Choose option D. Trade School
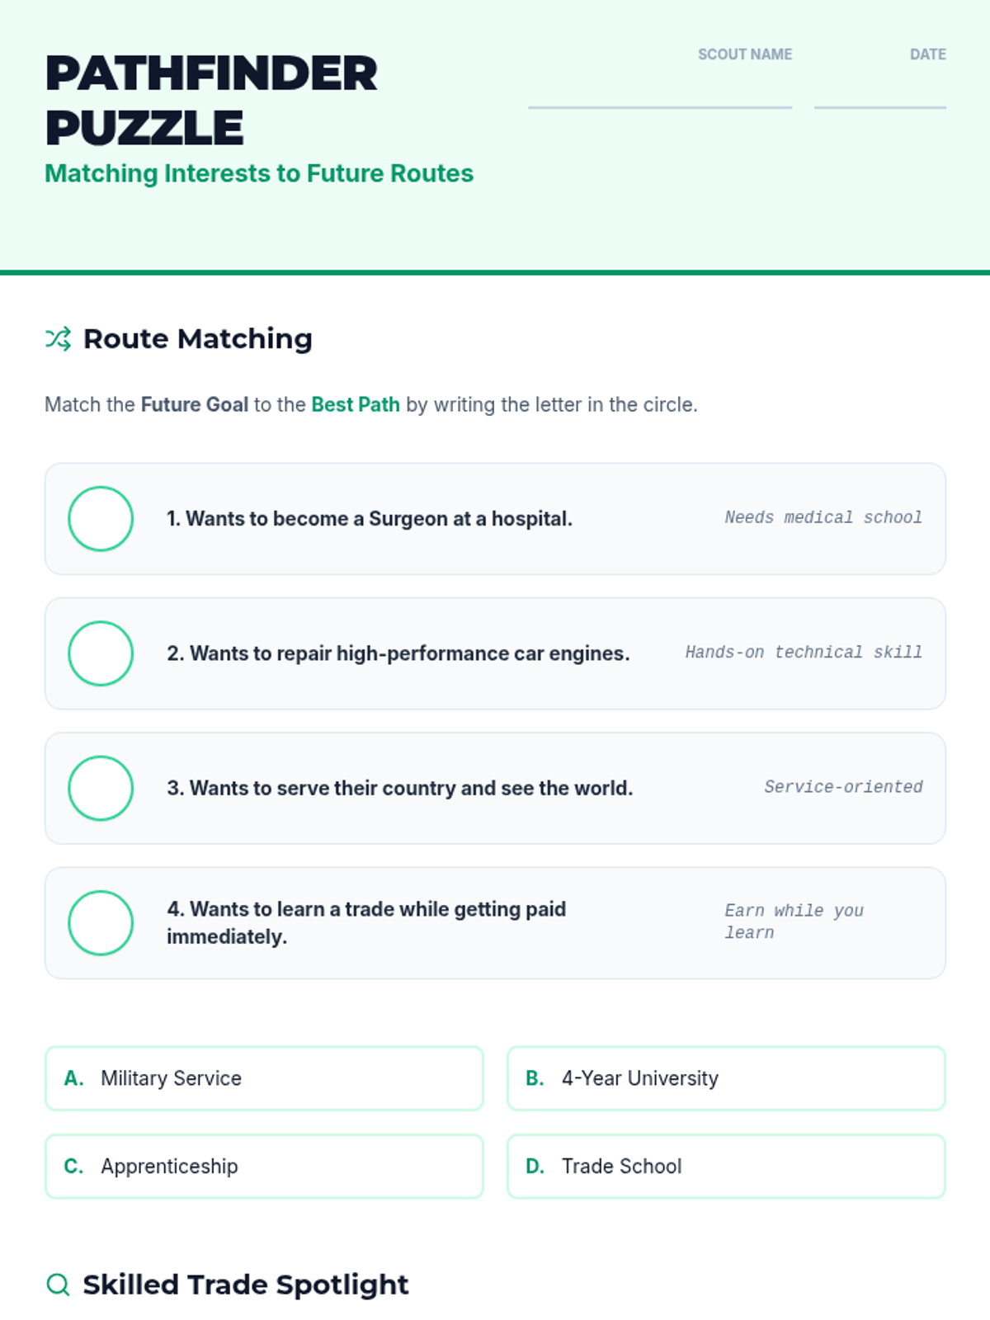This screenshot has height=1320, width=990. coord(726,1166)
